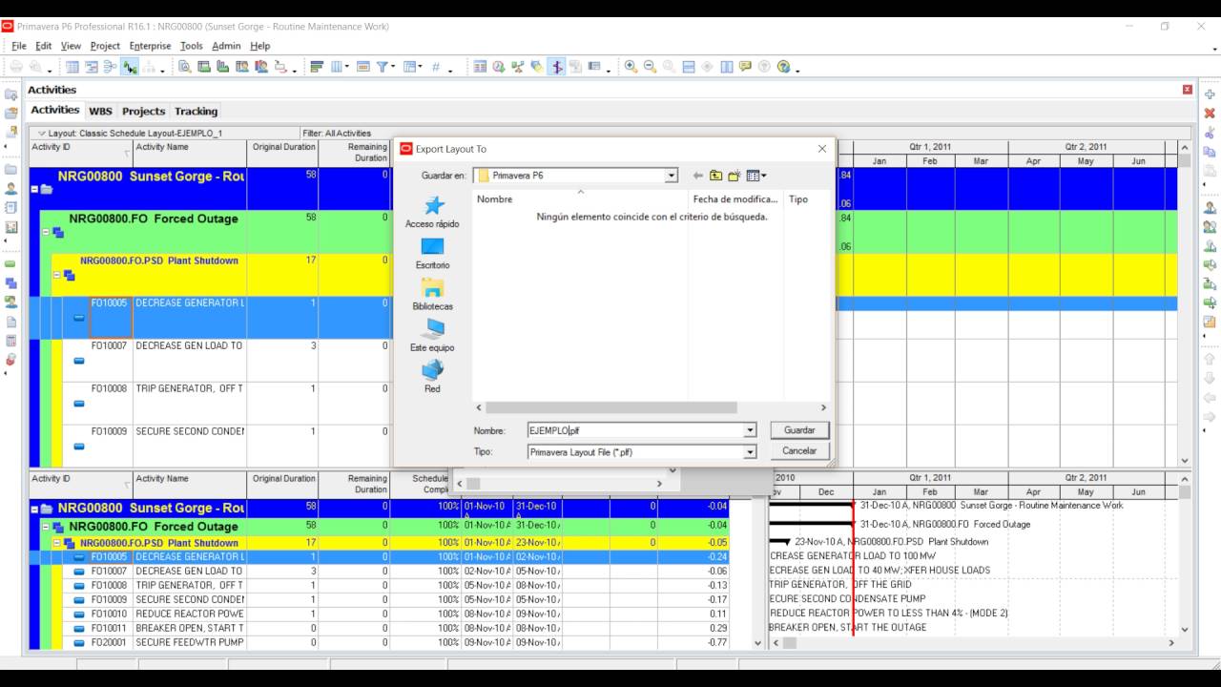Click the highlighted Progress Spotlight toolbar icon
The width and height of the screenshot is (1221, 687).
556,67
